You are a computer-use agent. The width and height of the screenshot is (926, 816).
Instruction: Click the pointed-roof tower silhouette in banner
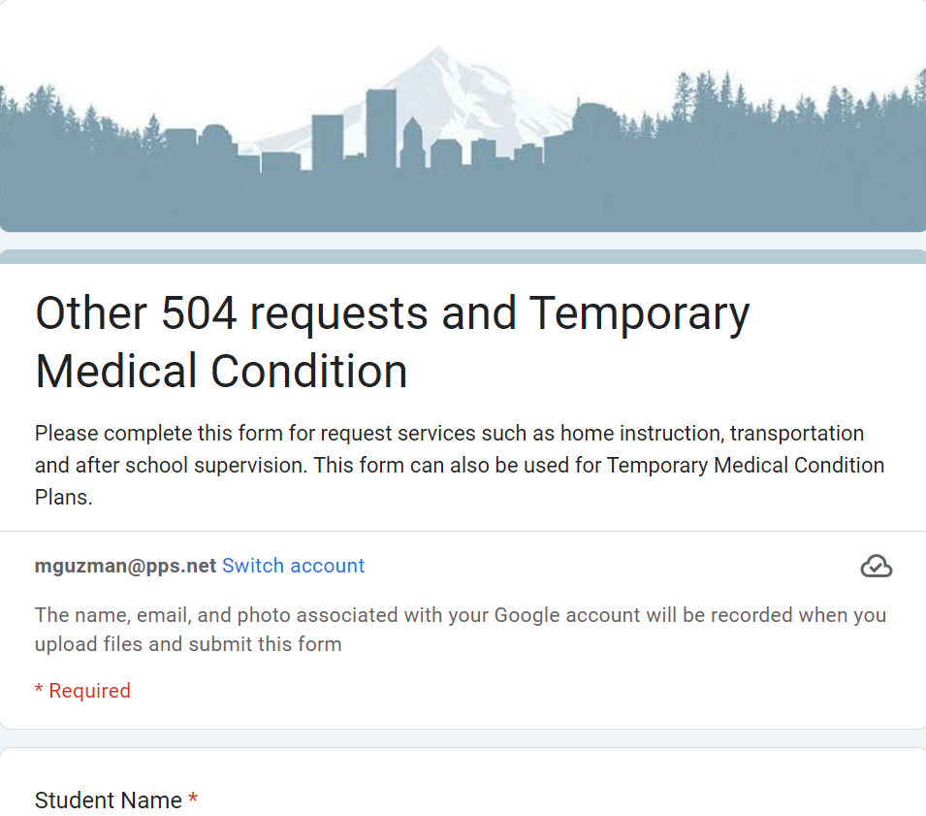coord(412,142)
